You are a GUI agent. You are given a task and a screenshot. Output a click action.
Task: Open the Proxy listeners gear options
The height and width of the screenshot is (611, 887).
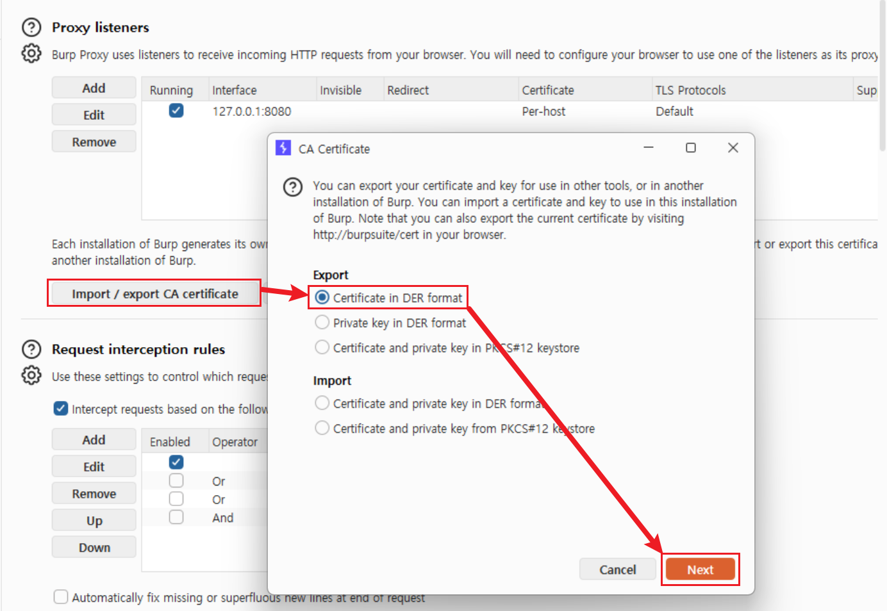[x=31, y=53]
